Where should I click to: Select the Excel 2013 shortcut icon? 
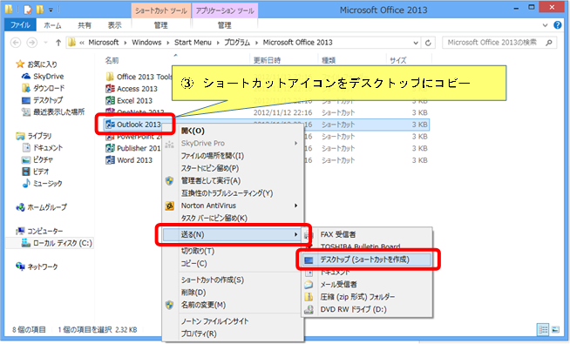(110, 101)
